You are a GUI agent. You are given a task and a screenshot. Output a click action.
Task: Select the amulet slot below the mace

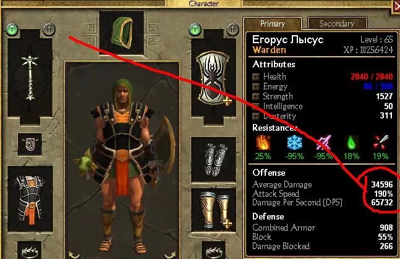click(30, 144)
